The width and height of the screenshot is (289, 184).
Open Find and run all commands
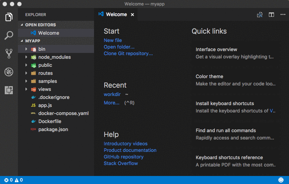tap(235, 134)
